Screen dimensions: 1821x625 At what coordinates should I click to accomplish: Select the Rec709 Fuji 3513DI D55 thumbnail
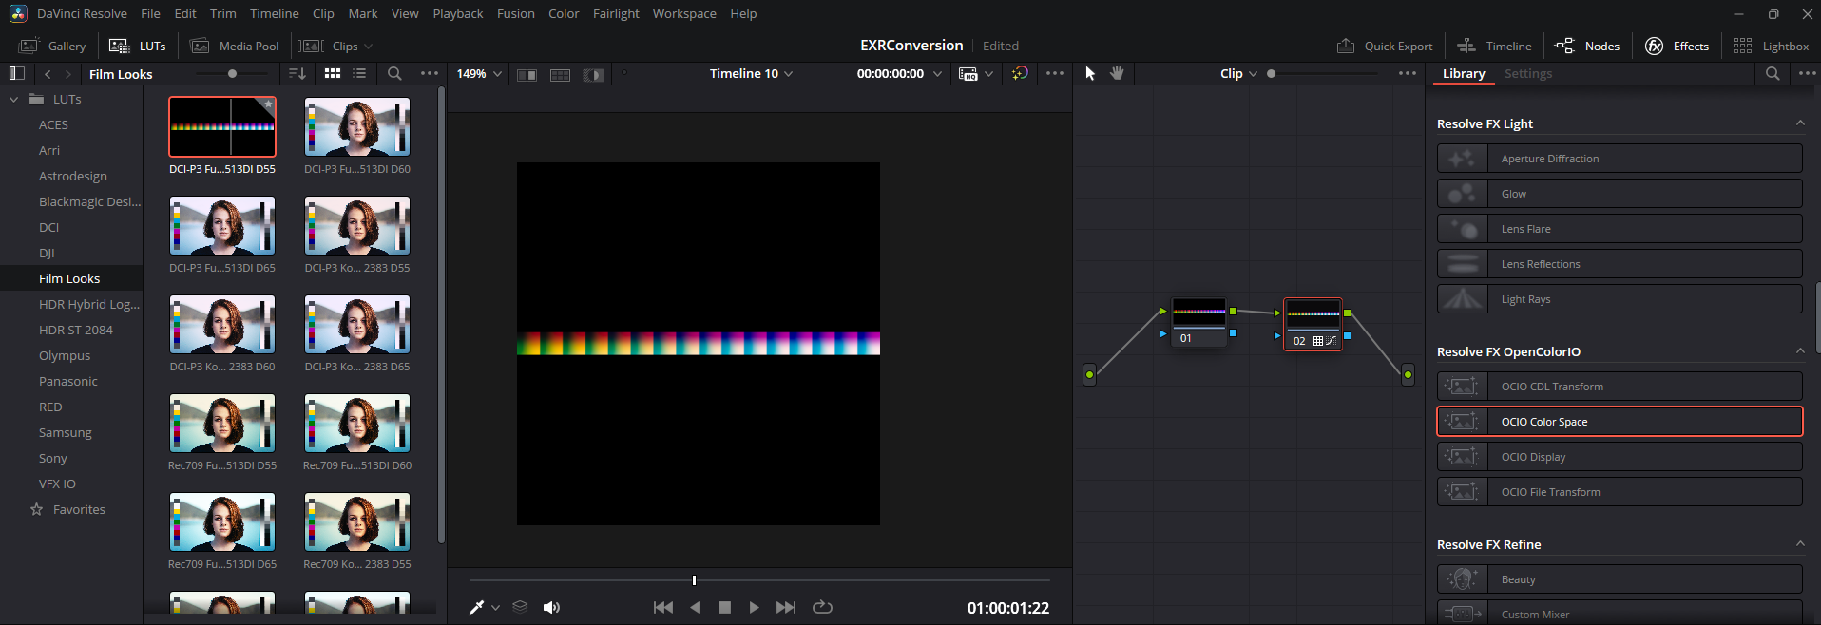point(222,423)
